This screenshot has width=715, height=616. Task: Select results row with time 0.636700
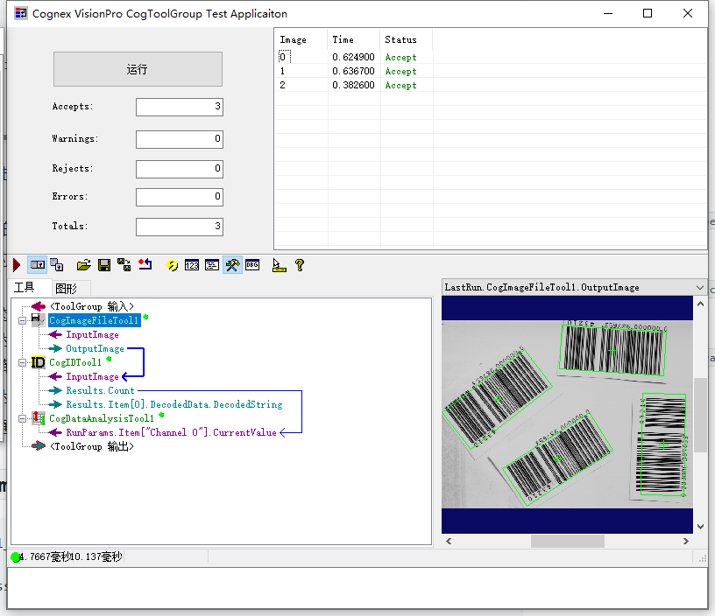[x=490, y=71]
